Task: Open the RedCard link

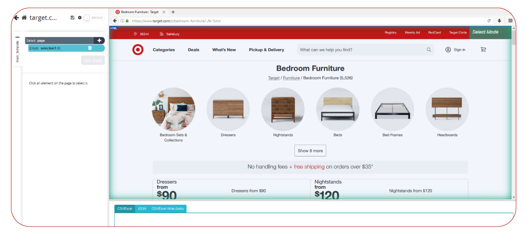Action: coord(435,32)
